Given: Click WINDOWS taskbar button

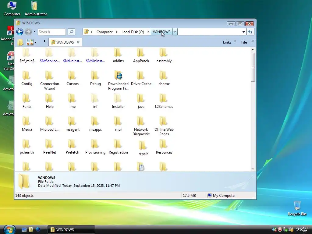Looking at the screenshot, I should (x=71, y=230).
